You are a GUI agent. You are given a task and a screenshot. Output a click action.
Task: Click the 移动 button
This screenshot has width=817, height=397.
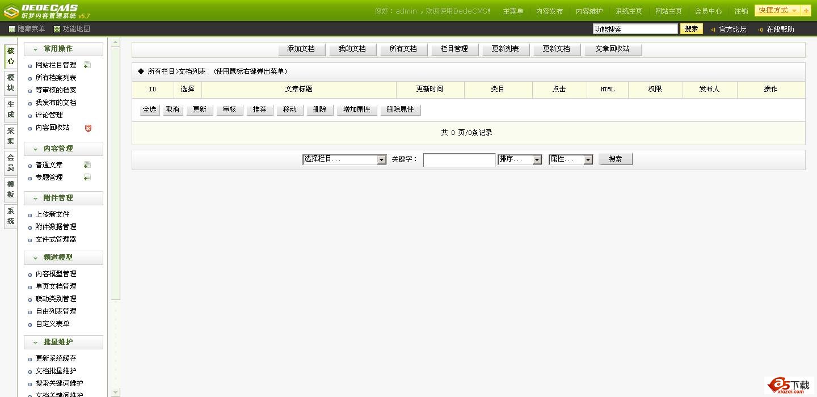pyautogui.click(x=290, y=110)
